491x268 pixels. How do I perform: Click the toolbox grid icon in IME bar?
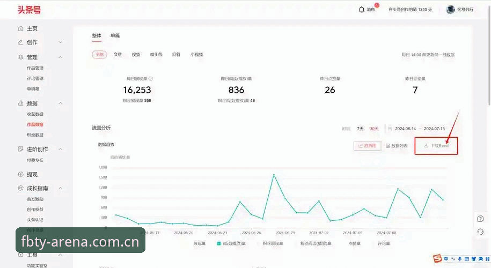487,258
